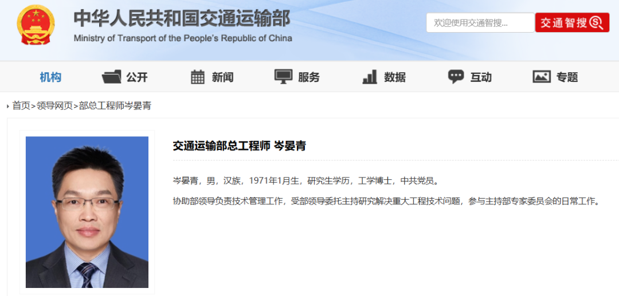Screen dimensions: 619x296
Task: Click the heading 交通运输部总工程师 岑晏青
Action: [x=239, y=146]
